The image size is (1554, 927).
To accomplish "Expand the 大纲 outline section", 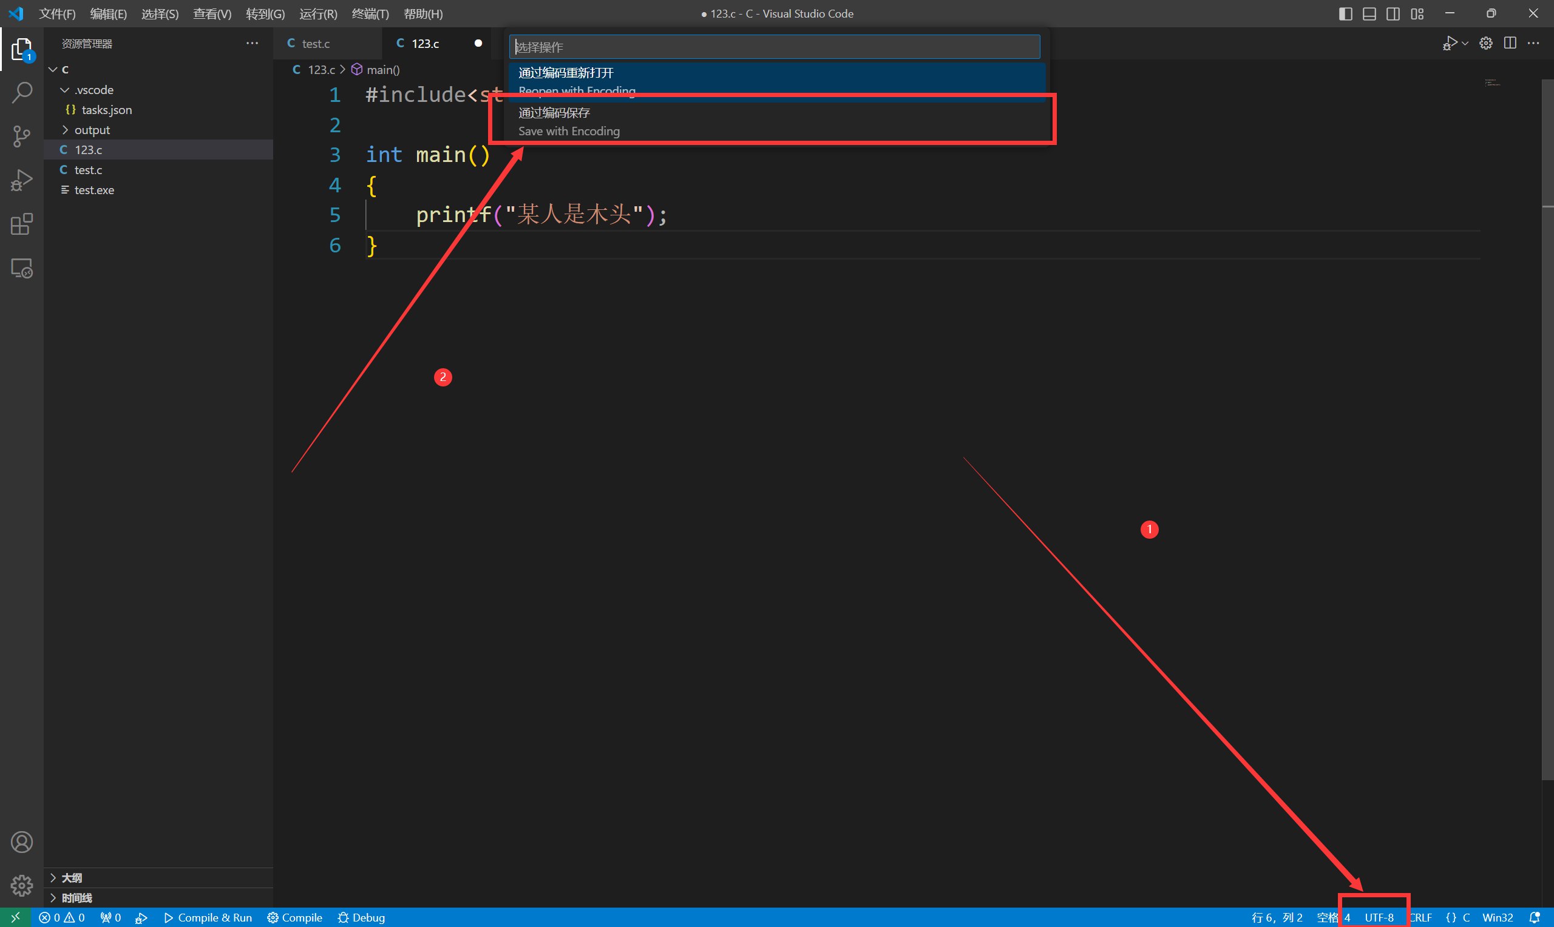I will 158,878.
